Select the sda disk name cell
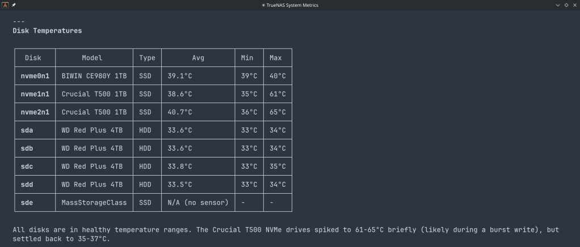 tap(27, 130)
